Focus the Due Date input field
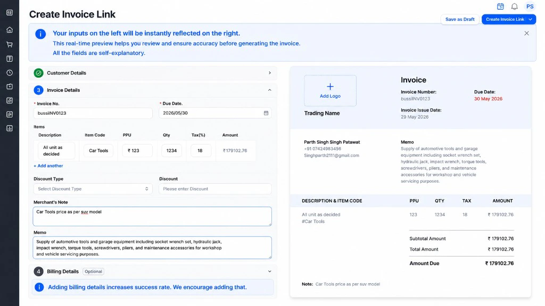Viewport: 545px width, 306px height. coord(215,113)
